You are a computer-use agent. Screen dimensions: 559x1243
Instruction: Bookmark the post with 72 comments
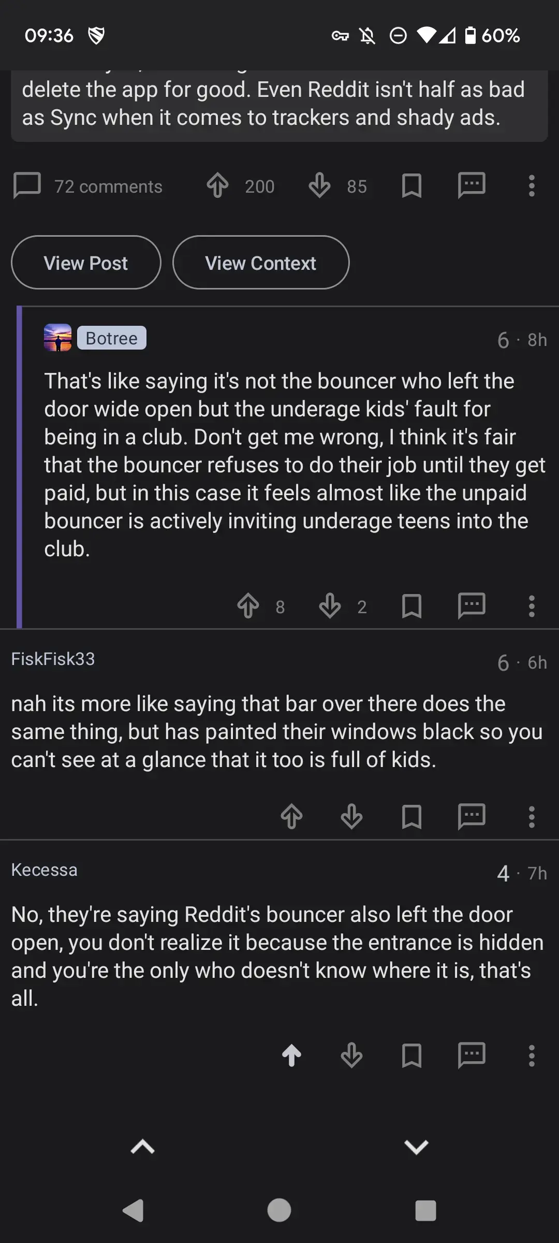click(x=411, y=185)
